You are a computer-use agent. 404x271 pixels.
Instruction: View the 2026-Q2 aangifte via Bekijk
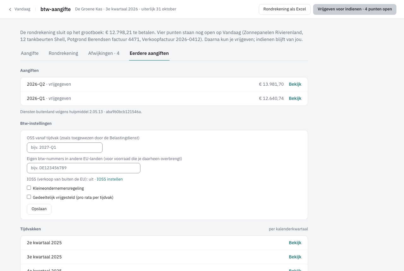pyautogui.click(x=295, y=84)
